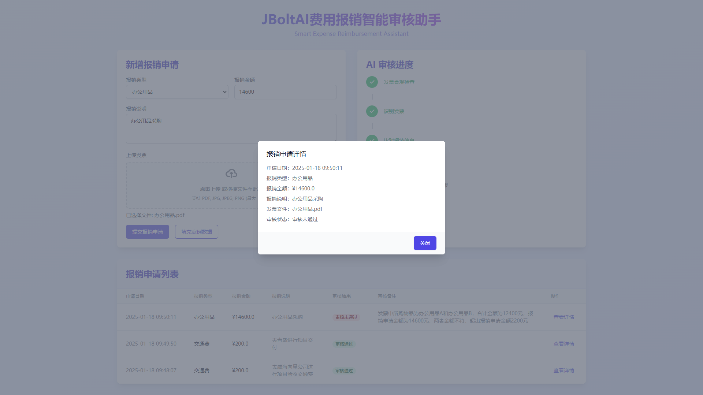Click the 审核未通过 status badge in the list

coord(346,317)
